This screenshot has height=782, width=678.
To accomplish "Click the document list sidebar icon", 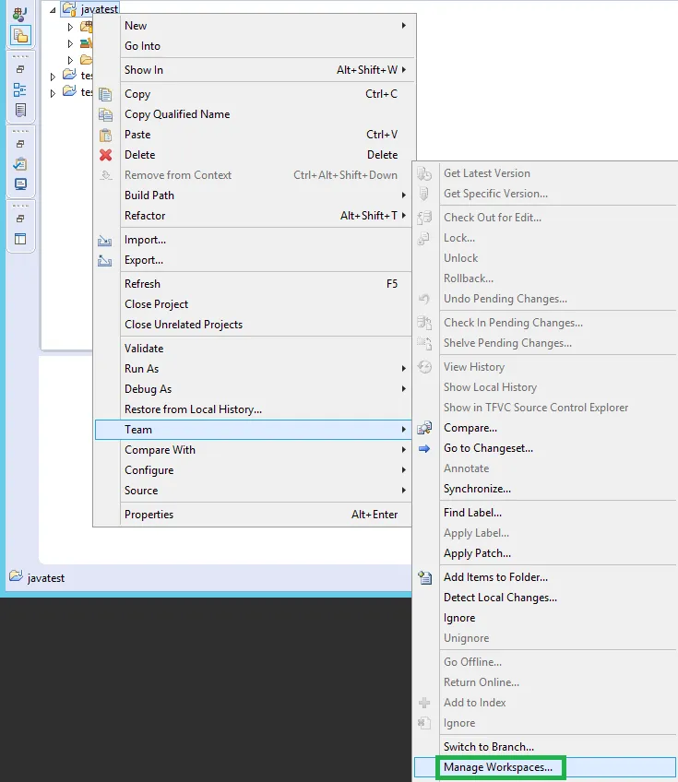I will (20, 110).
